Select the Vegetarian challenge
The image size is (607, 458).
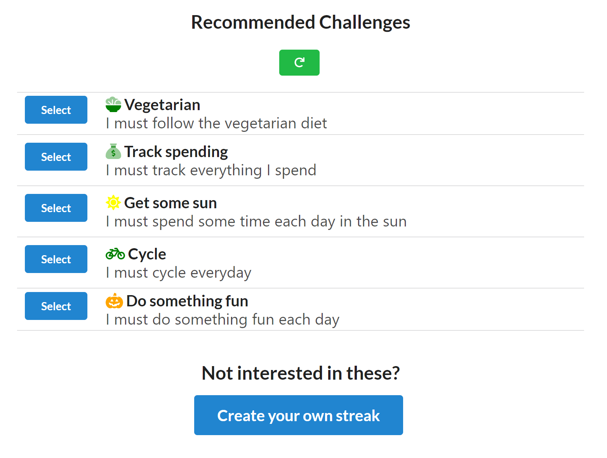pyautogui.click(x=56, y=110)
